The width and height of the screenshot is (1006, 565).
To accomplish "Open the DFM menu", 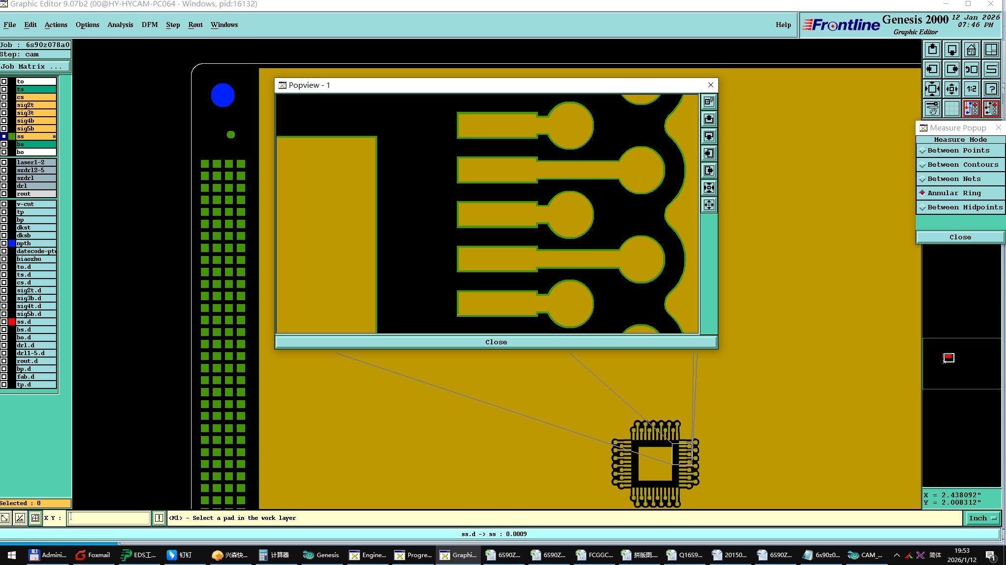I will [x=149, y=25].
